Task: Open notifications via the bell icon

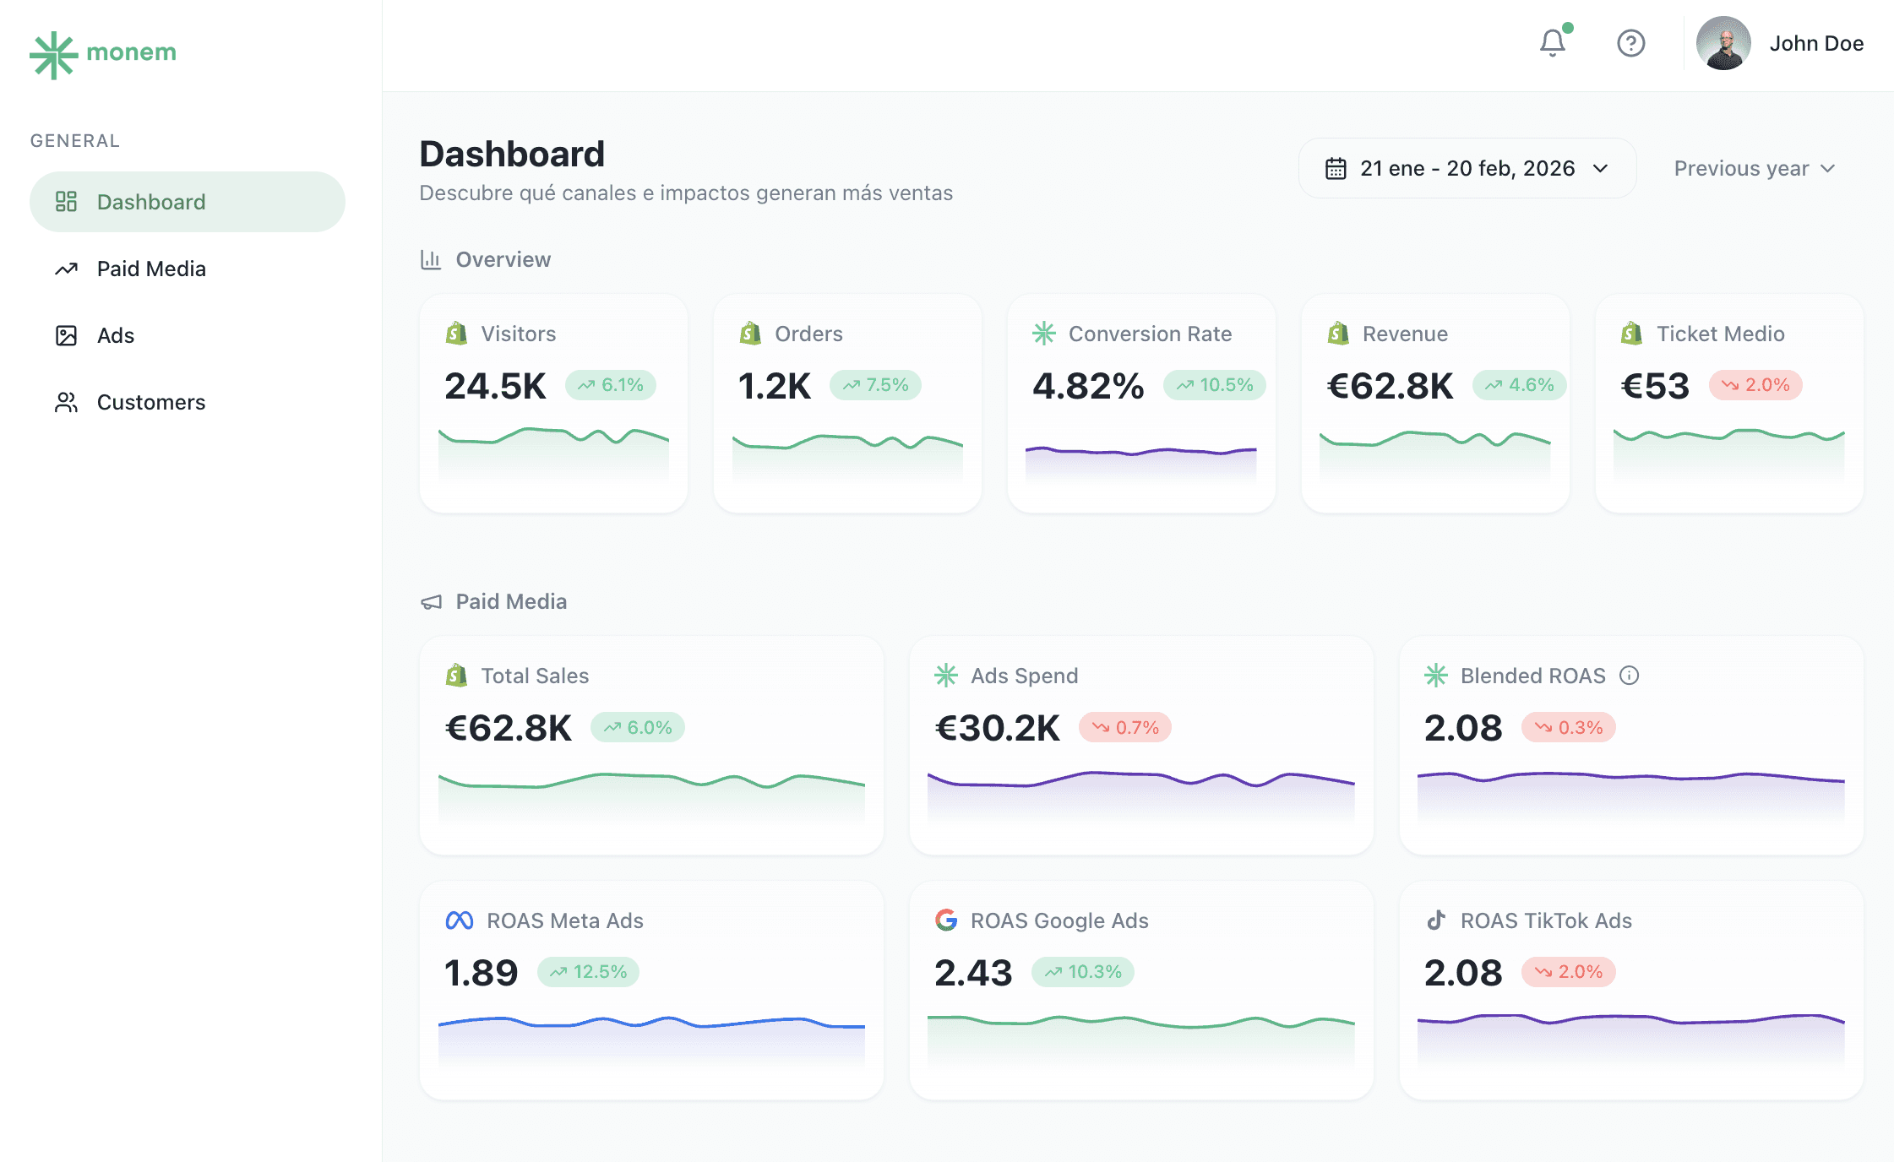Action: (1553, 43)
